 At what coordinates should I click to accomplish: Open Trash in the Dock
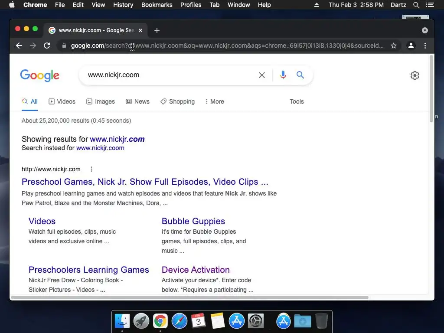point(321,321)
